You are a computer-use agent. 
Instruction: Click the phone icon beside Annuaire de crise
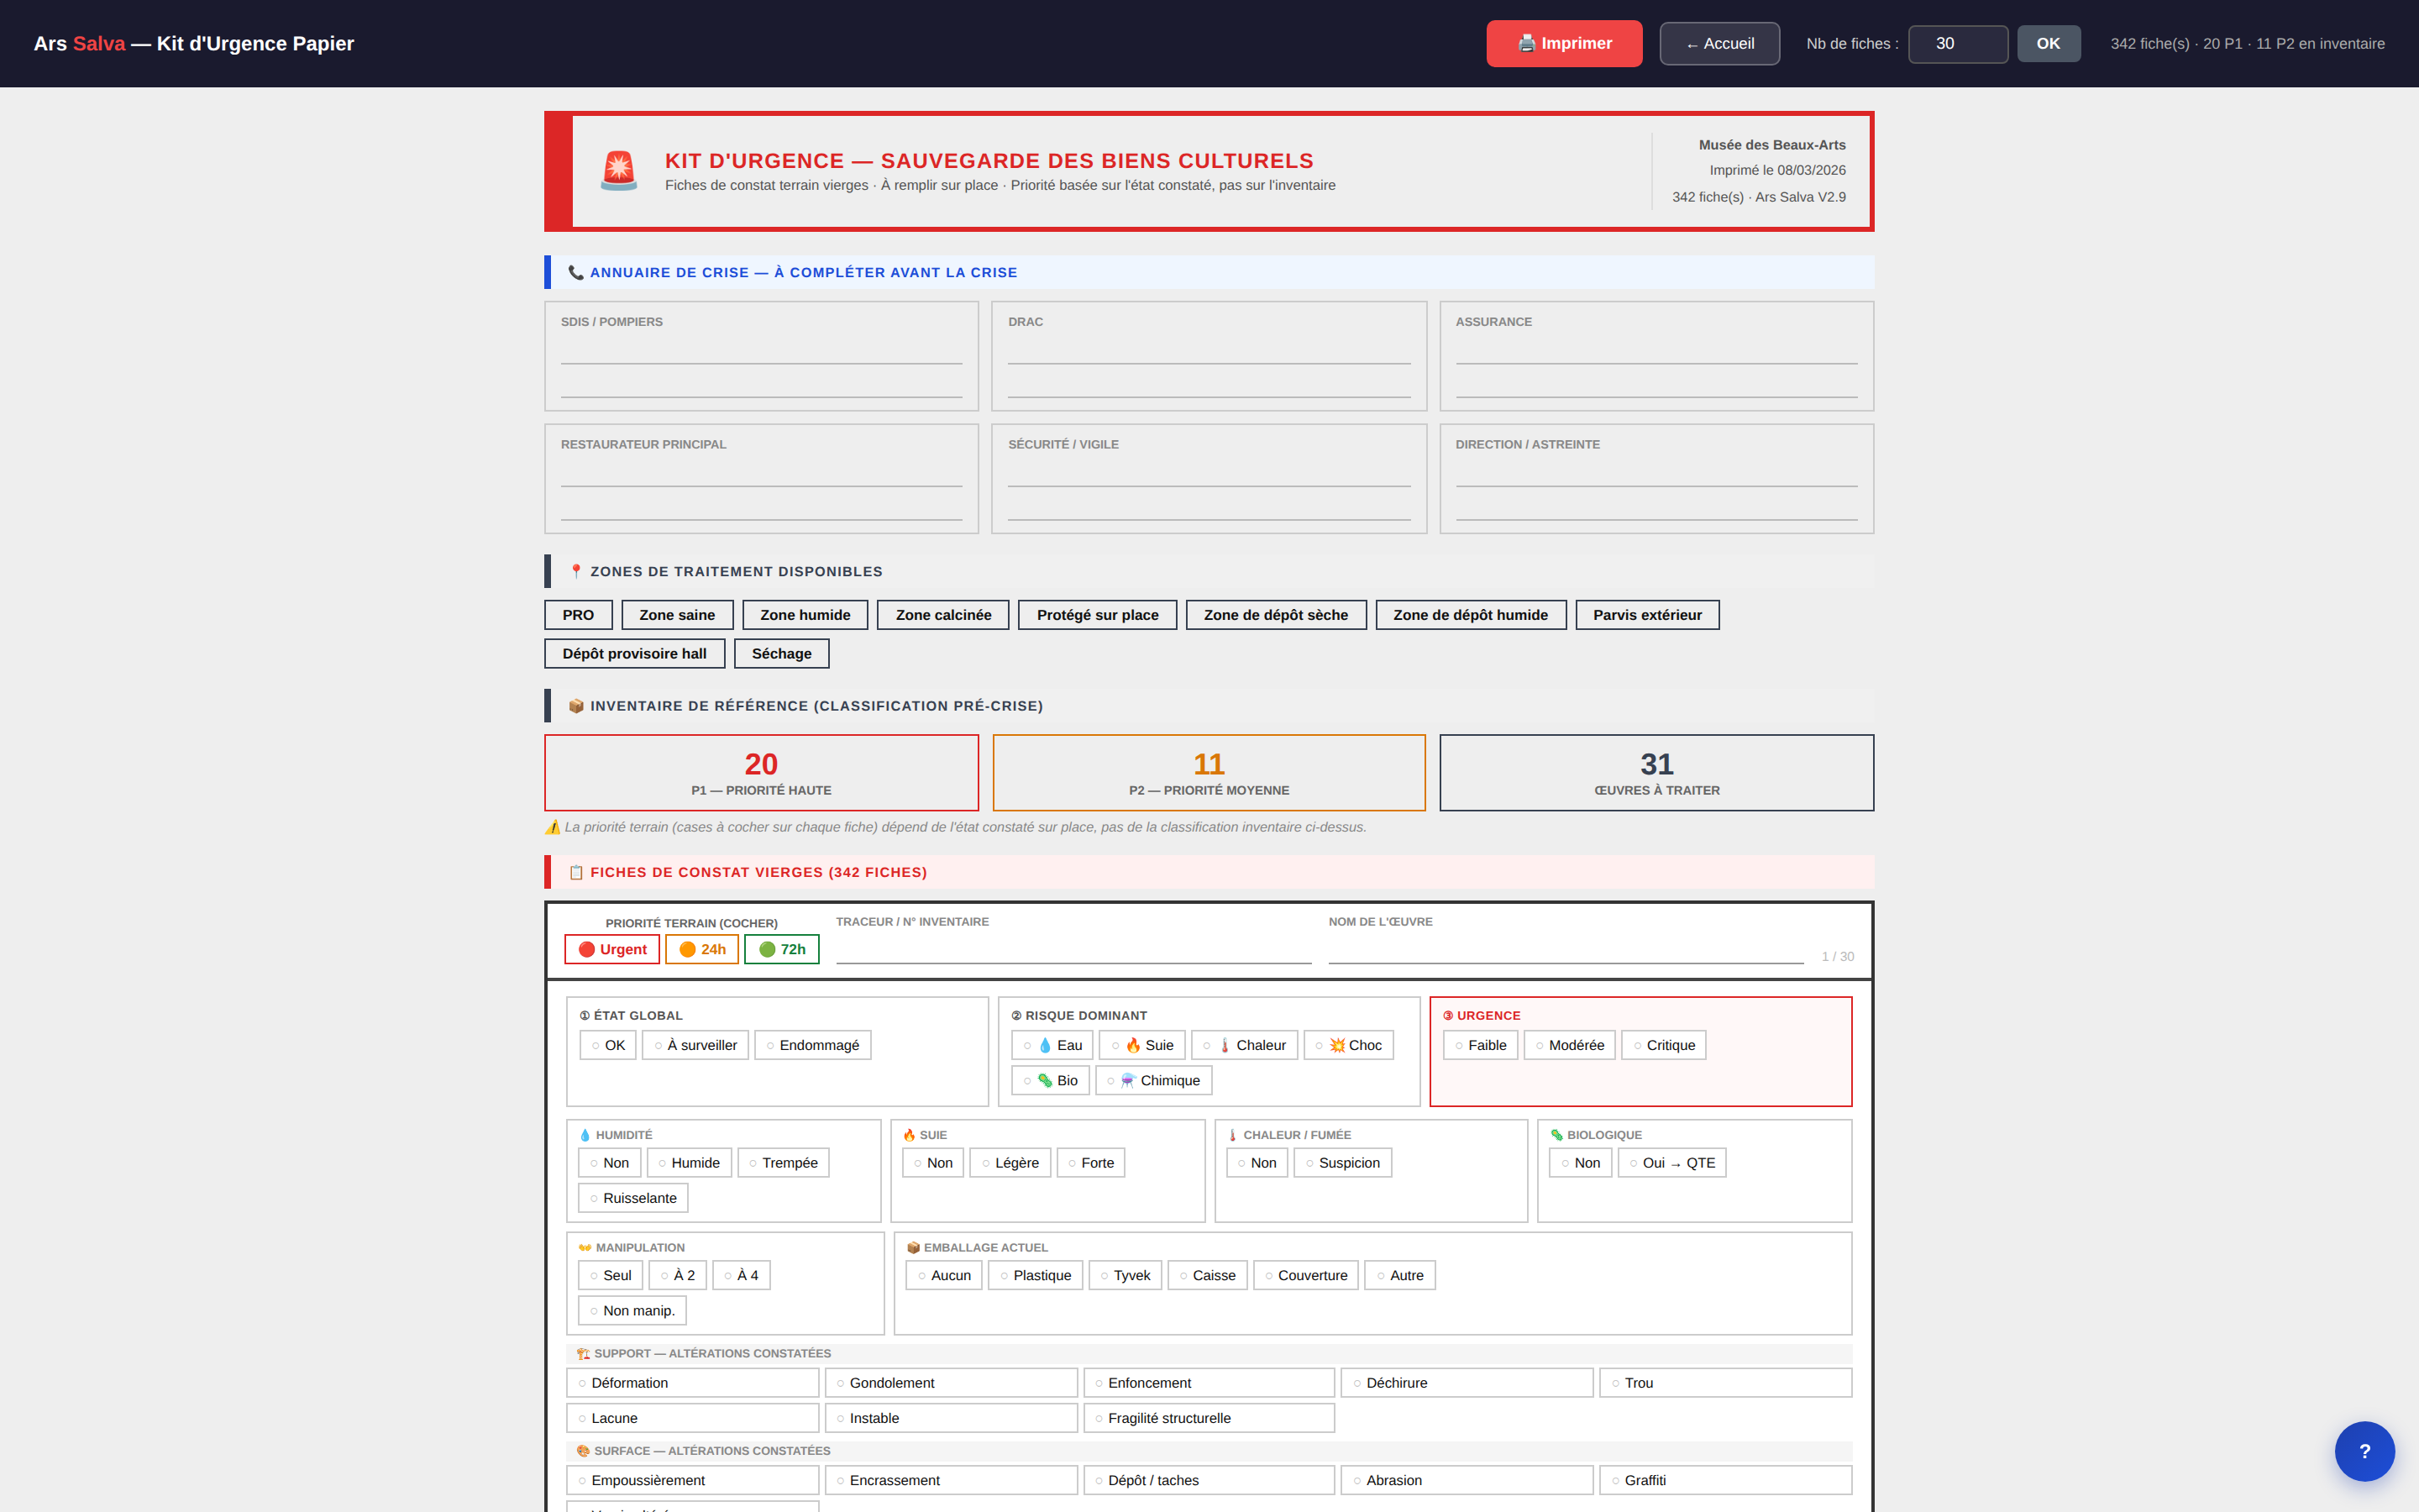575,272
